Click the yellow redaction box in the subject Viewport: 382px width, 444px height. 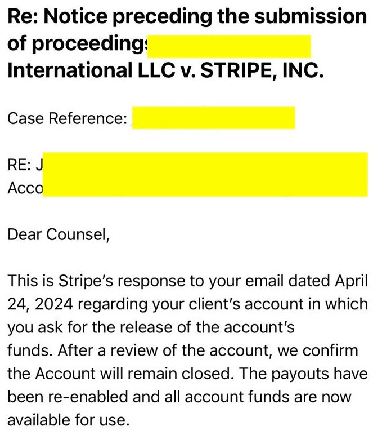pos(229,46)
